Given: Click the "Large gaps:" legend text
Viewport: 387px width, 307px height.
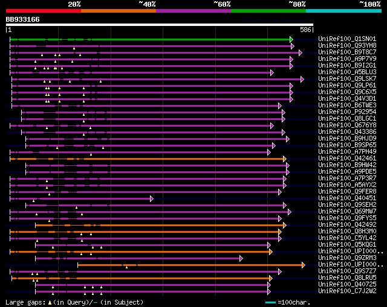Looking at the screenshot, I should point(25,302).
